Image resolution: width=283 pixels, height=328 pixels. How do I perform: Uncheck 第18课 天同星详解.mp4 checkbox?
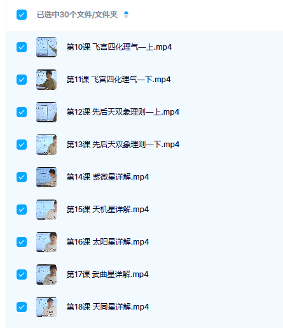[x=22, y=307]
